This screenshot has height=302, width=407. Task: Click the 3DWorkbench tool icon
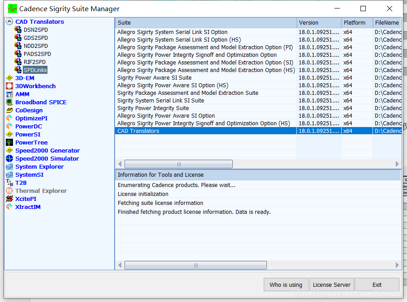[9, 86]
